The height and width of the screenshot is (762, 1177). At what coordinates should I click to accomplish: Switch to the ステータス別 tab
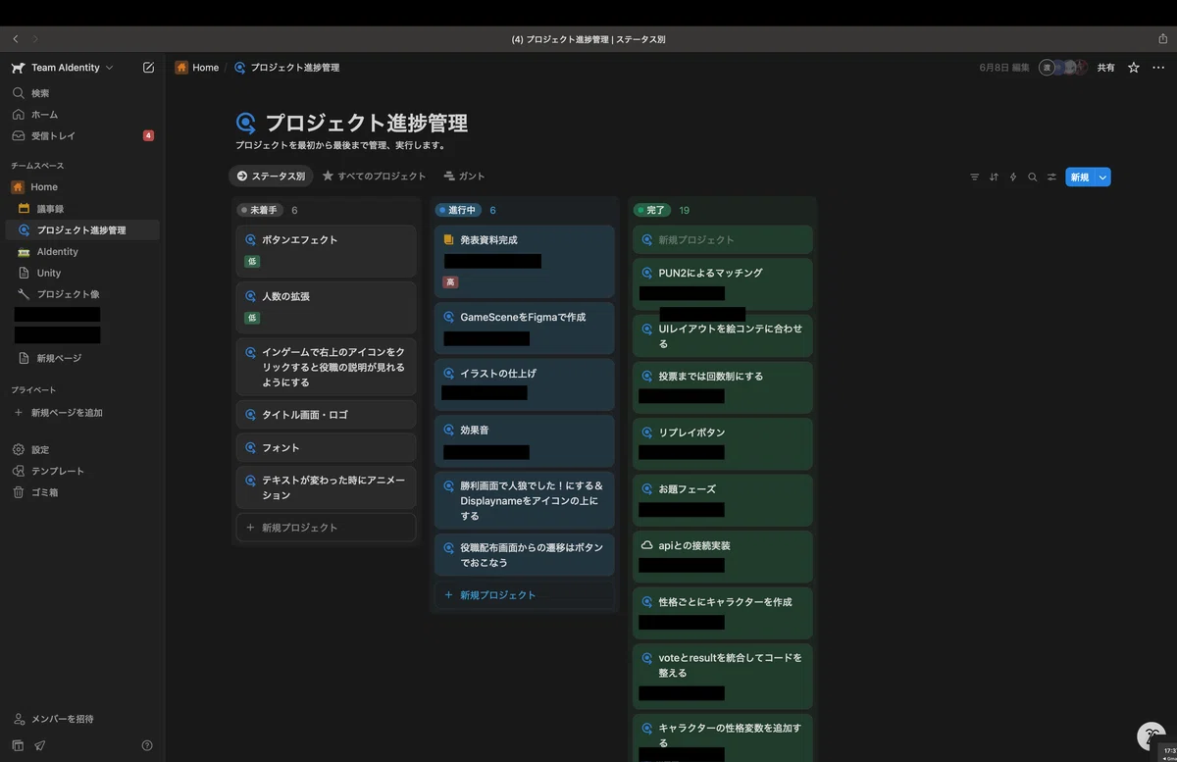tap(271, 177)
